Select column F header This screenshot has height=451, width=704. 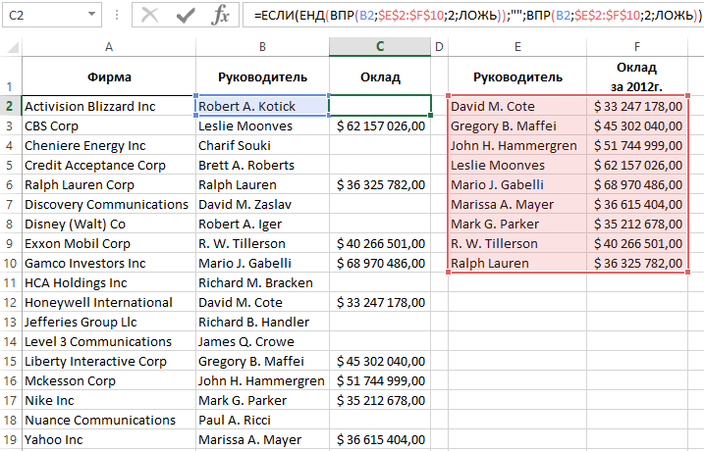point(636,47)
